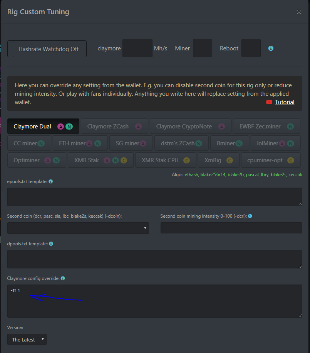Viewport: 310px width, 353px height.
Task: Select the Optiminer tab
Action: tap(37, 160)
